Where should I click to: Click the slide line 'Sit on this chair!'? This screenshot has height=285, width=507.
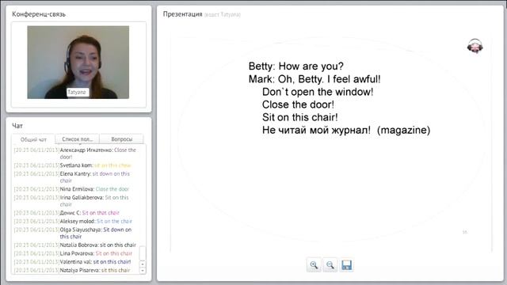pos(300,117)
